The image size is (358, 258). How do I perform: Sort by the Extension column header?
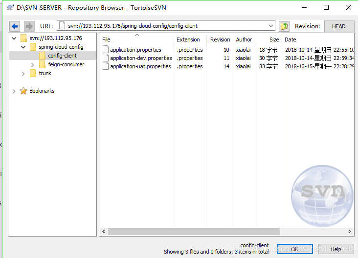pyautogui.click(x=190, y=40)
